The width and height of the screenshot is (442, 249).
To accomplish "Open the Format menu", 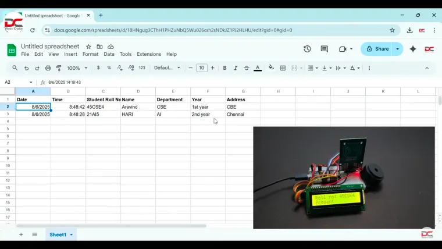I will [x=91, y=54].
